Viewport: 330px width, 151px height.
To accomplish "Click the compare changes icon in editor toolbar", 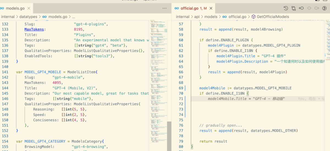I will (x=293, y=8).
